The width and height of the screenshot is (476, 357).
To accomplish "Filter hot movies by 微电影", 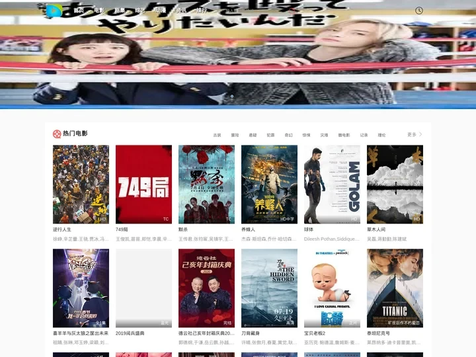I will [x=344, y=135].
